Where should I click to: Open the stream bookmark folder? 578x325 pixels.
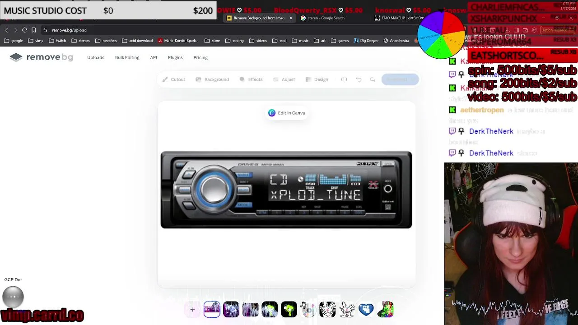coord(80,41)
